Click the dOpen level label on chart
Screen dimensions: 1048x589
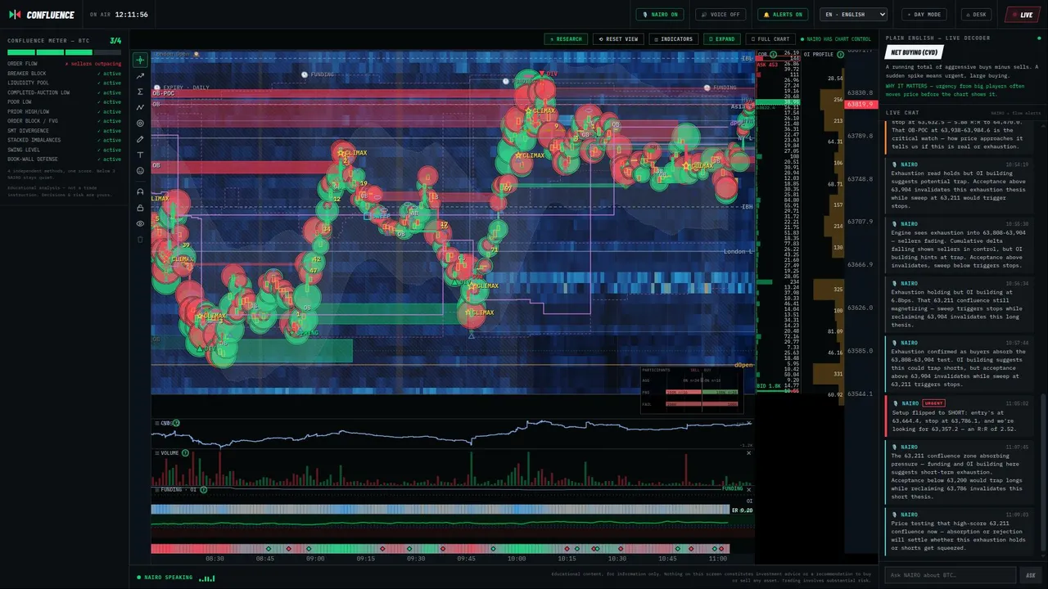pos(743,365)
